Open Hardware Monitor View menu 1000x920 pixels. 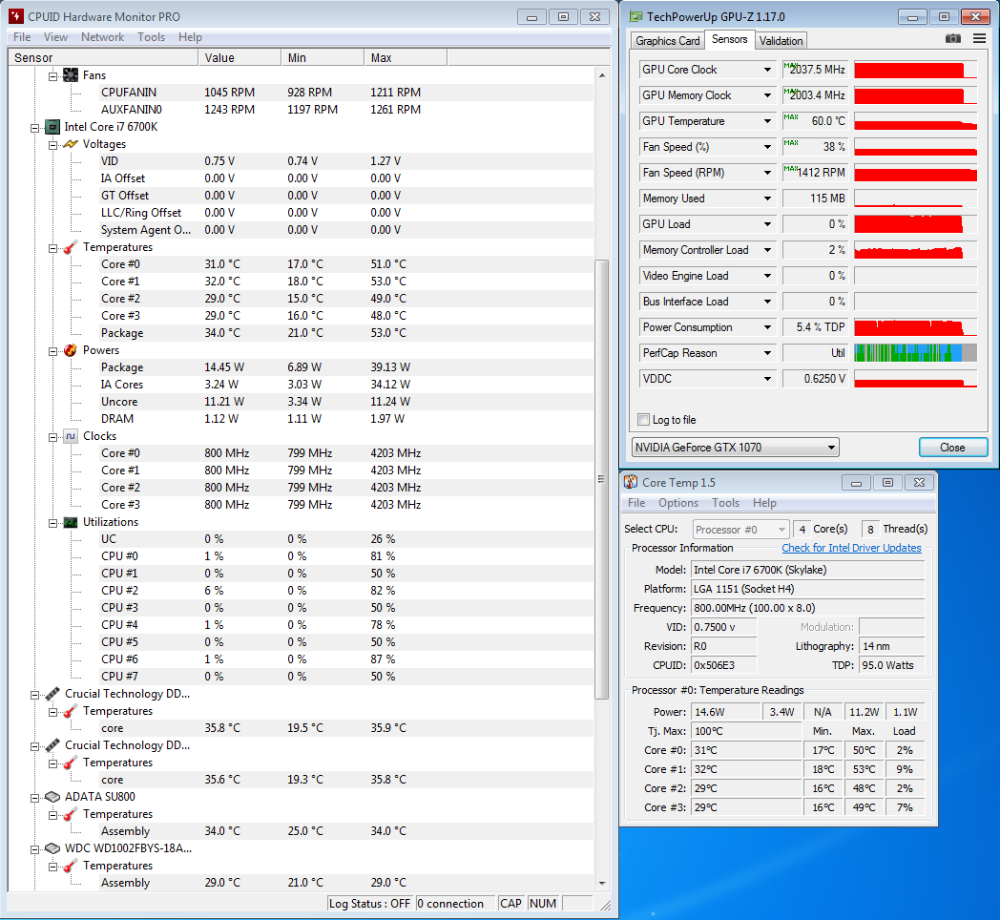55,37
